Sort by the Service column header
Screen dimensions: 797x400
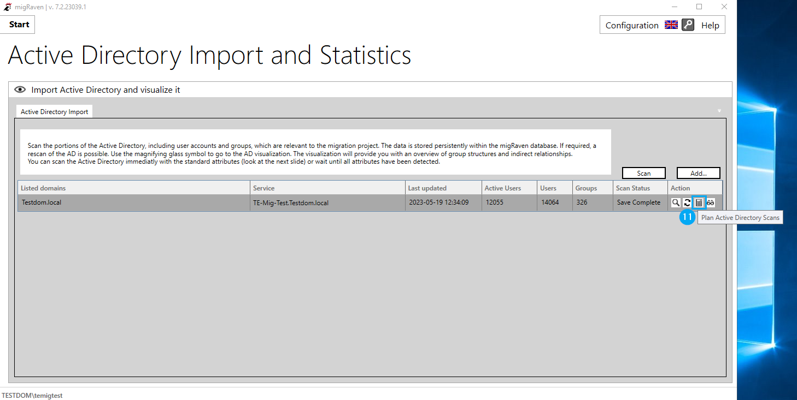point(327,188)
